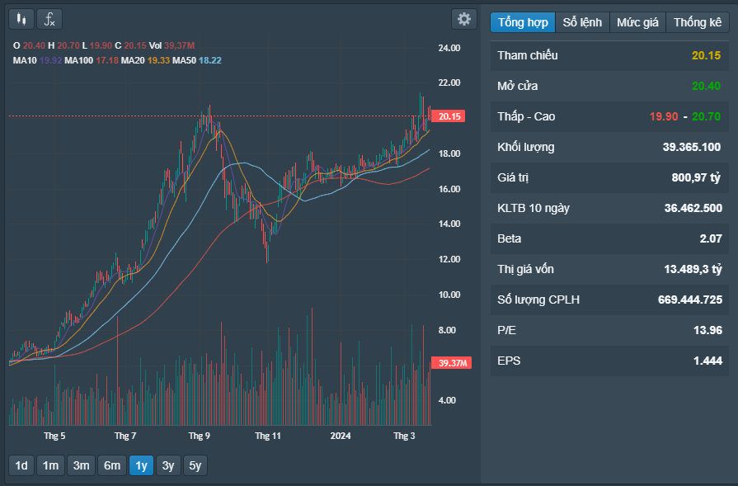The image size is (738, 486).
Task: Click the 39.37M volume marker
Action: click(451, 363)
